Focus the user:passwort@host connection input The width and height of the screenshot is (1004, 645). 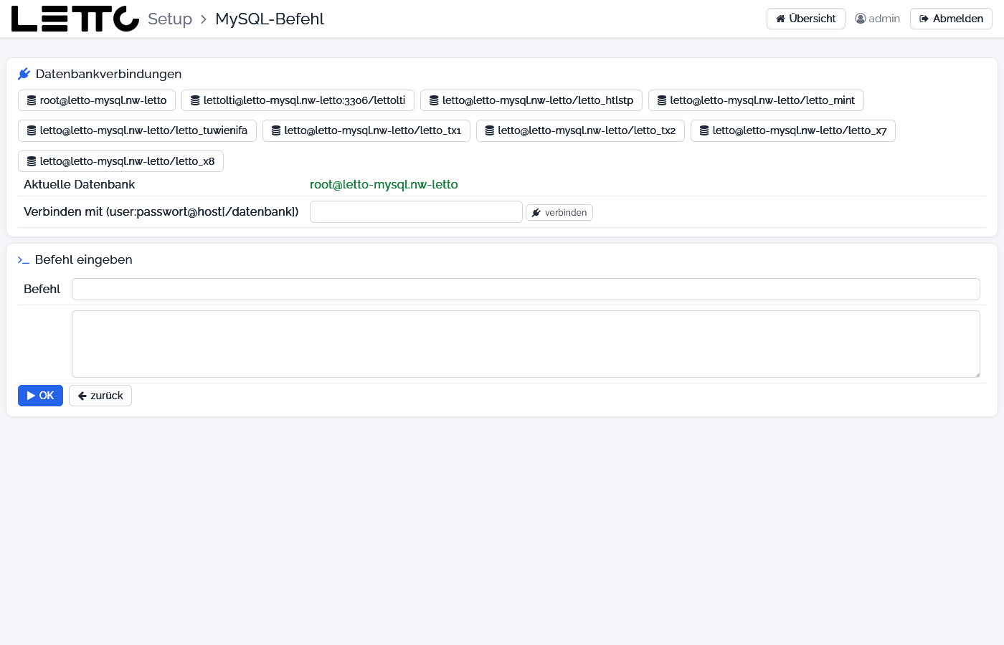click(416, 212)
